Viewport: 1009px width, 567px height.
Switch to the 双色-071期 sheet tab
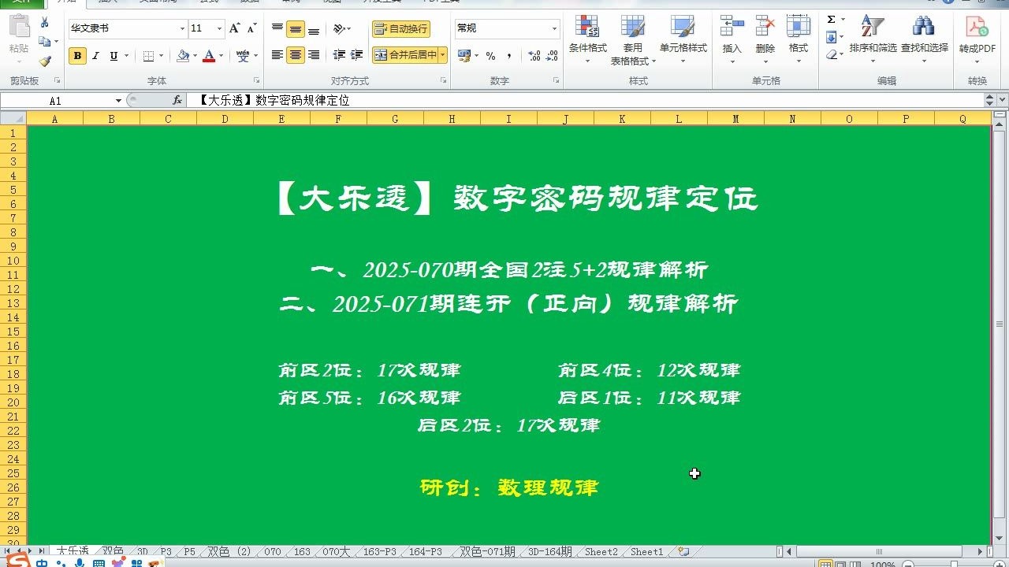tap(487, 552)
